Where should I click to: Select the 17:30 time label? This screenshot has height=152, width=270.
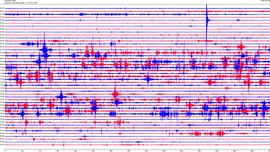tap(2, 111)
